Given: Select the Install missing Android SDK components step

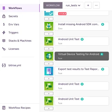Looking at the screenshot, I should tap(82, 26).
